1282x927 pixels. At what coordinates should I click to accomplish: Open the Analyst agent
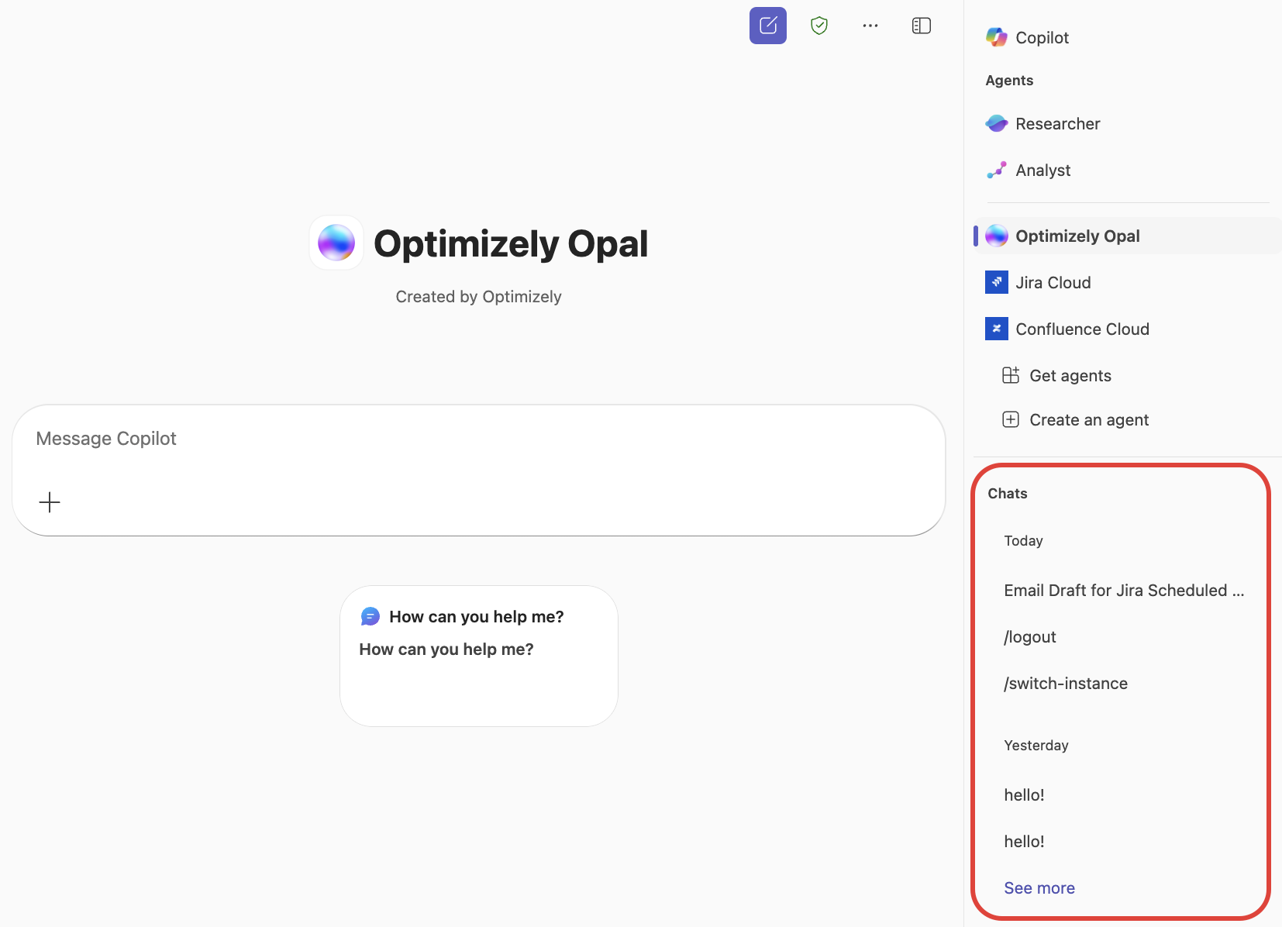point(1043,170)
